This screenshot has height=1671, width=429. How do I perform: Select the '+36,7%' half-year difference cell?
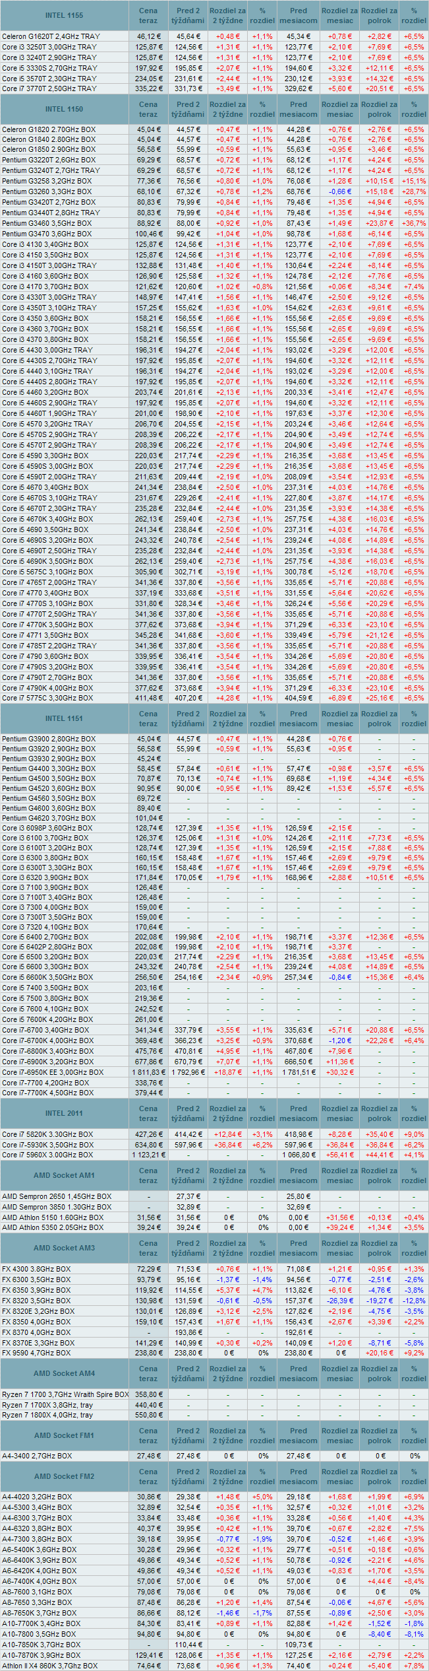pyautogui.click(x=414, y=223)
